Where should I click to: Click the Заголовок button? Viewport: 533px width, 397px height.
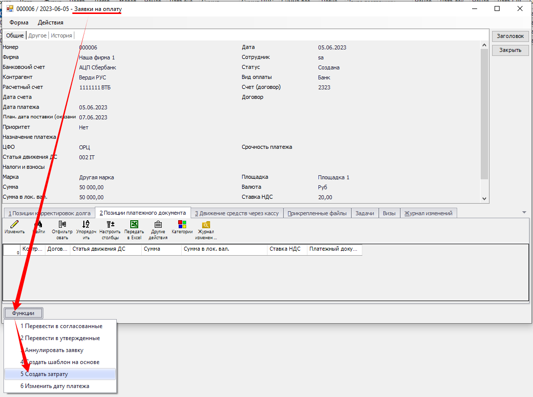pyautogui.click(x=510, y=36)
